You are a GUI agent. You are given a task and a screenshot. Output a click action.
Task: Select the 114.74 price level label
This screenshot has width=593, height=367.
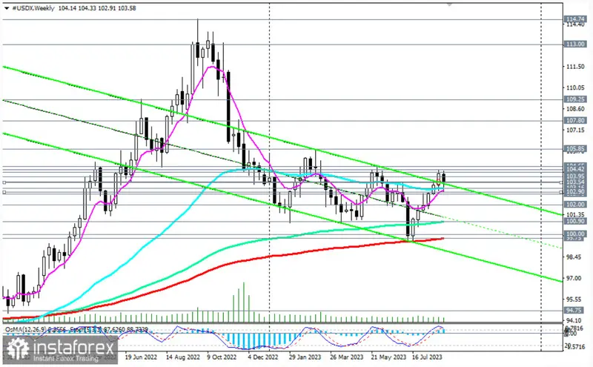pos(575,18)
